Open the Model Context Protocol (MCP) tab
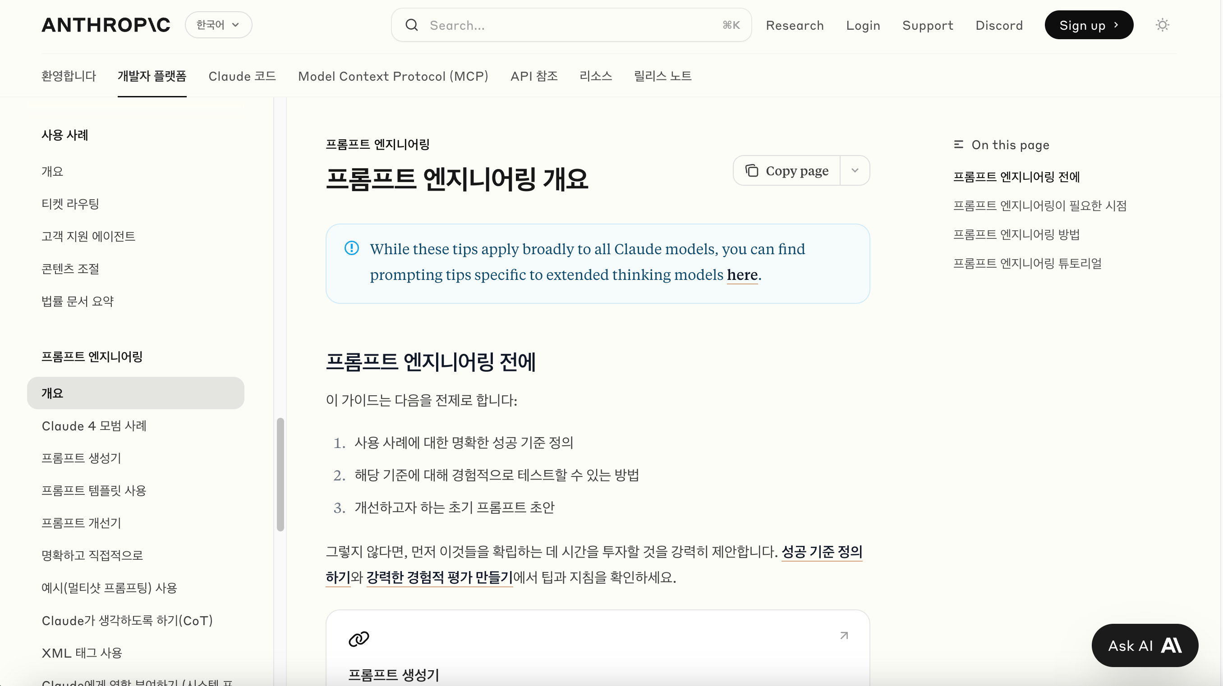 pos(393,76)
